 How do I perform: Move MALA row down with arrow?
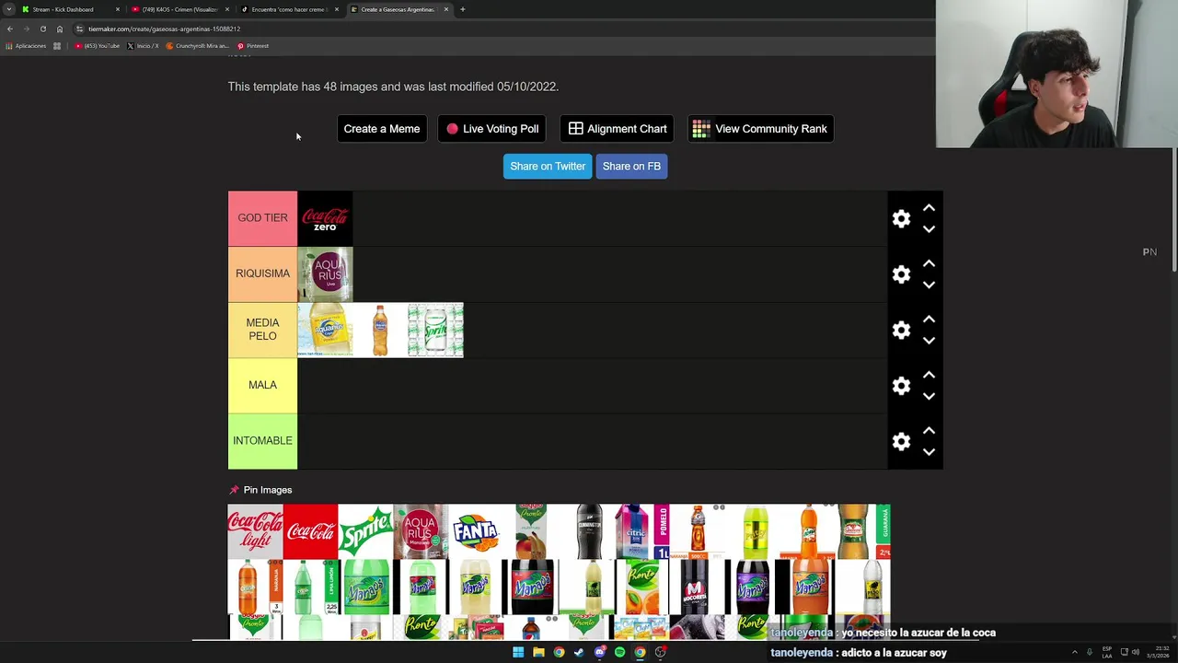[x=929, y=396]
